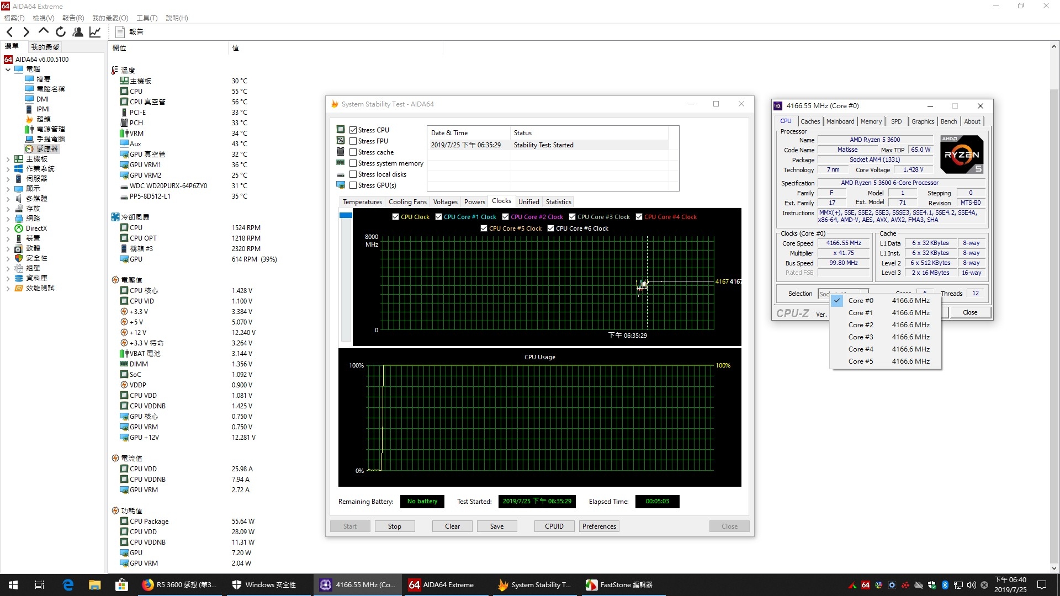Click the user favorites icon in AIDA64 toolbar

coord(78,32)
